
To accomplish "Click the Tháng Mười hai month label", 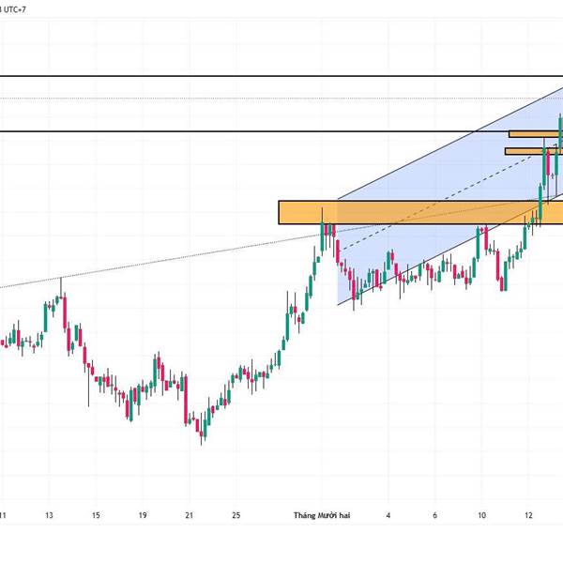I will click(x=322, y=515).
